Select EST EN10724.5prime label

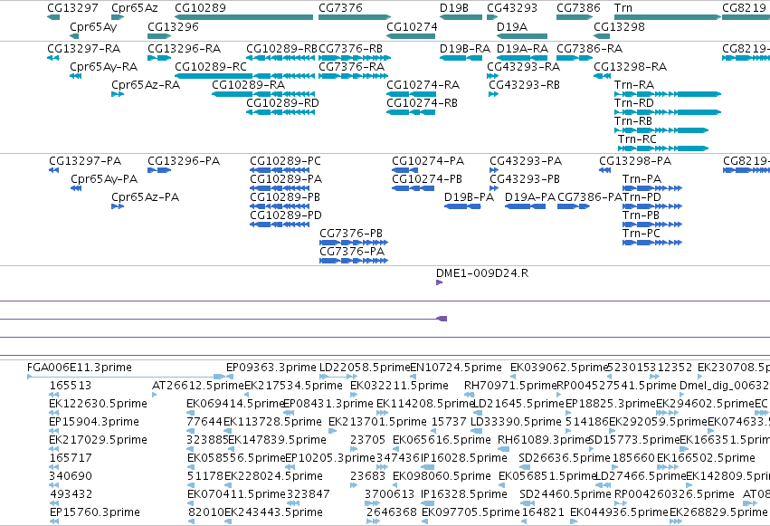click(x=456, y=368)
